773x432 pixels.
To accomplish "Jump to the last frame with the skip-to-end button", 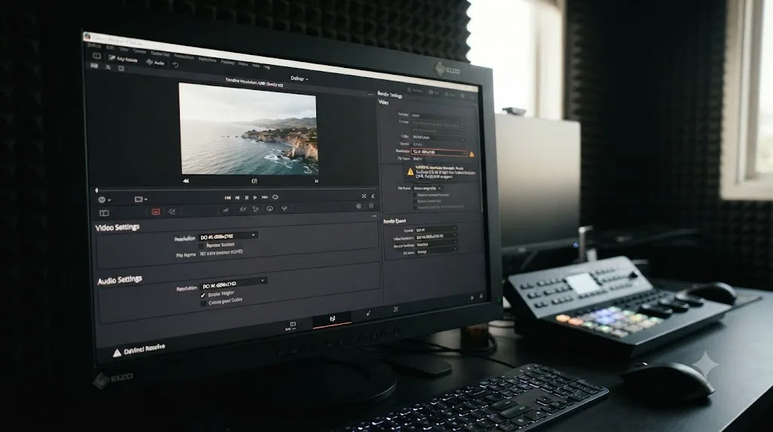I will click(265, 197).
